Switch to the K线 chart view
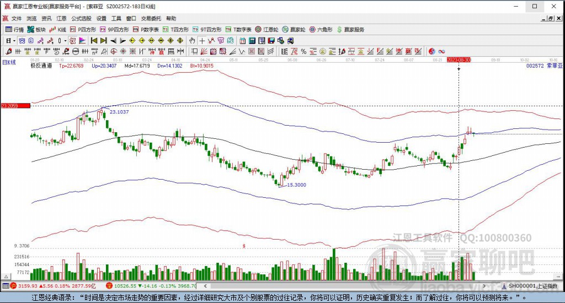Viewport: 565px width, 303px height. [57, 30]
